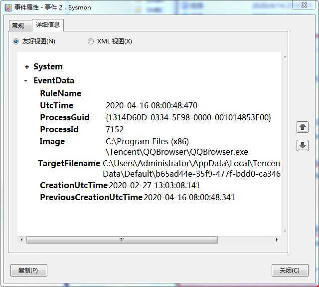Image resolution: width=319 pixels, height=287 pixels.
Task: Select the PreviousCreationUtcTime value 2020-04-16 08:00:48.341
Action: 189,197
